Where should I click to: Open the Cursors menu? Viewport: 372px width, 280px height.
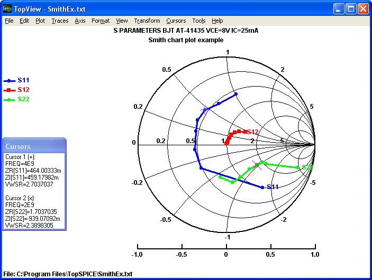click(x=176, y=21)
